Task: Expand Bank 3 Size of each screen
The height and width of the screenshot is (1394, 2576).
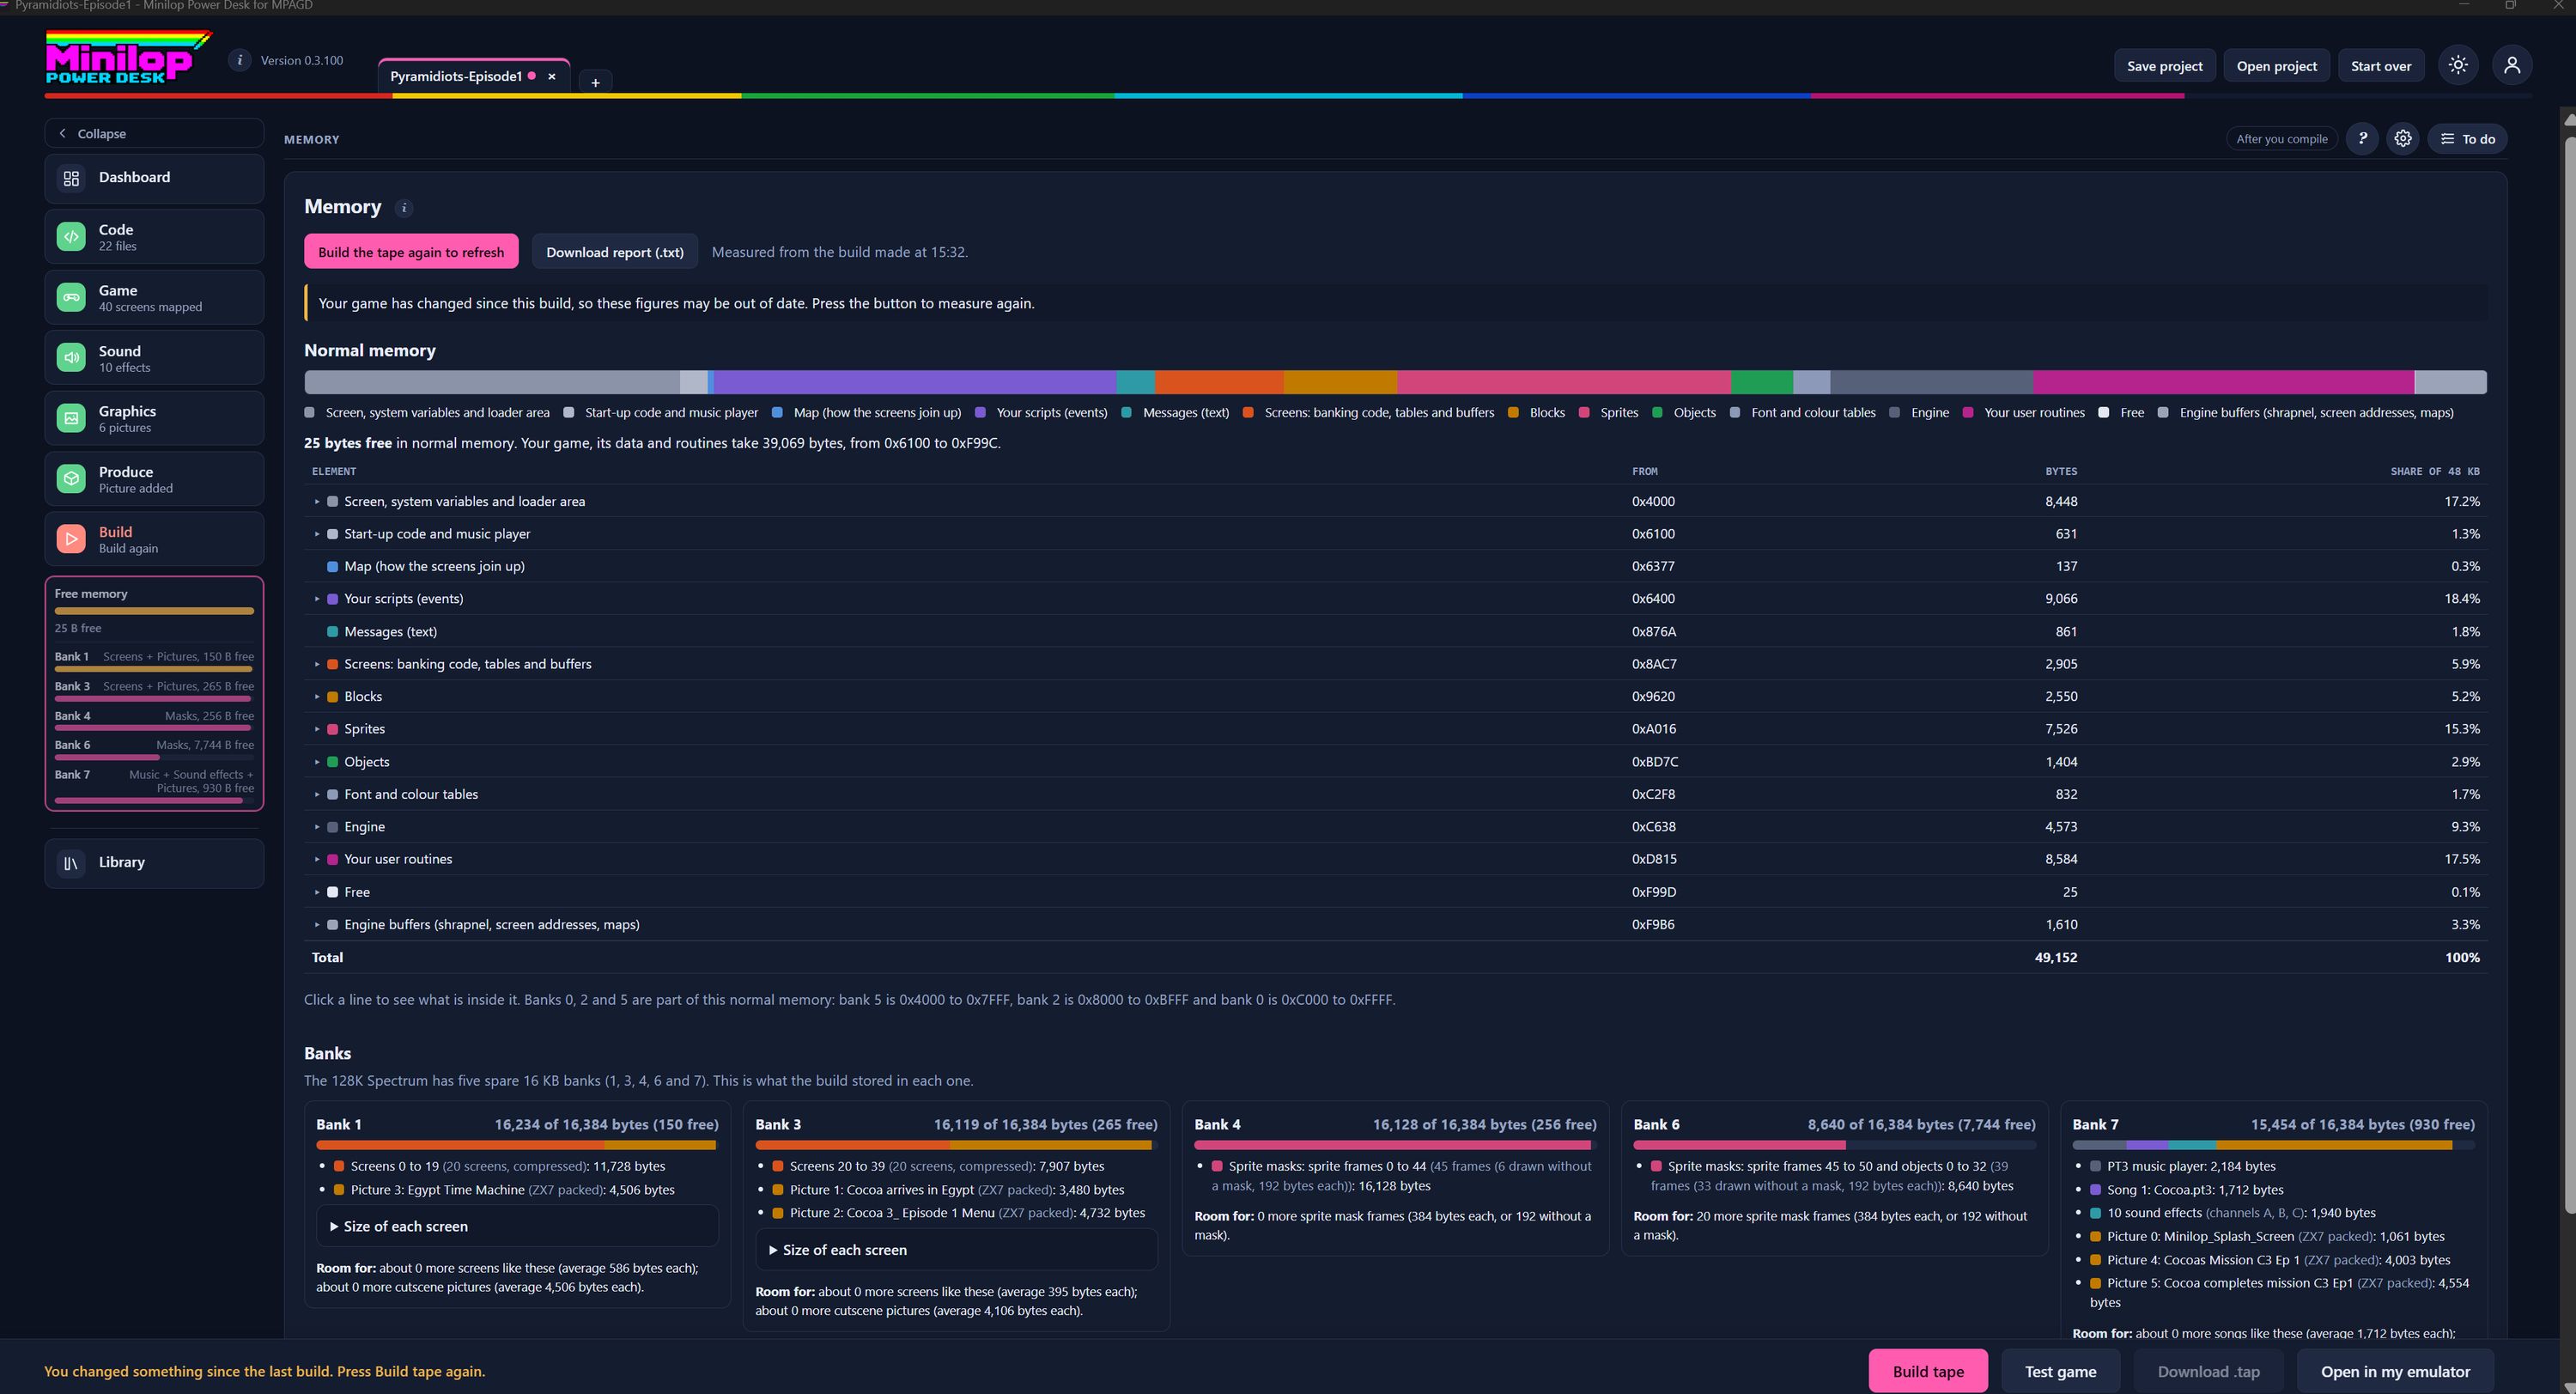Action: click(956, 1250)
